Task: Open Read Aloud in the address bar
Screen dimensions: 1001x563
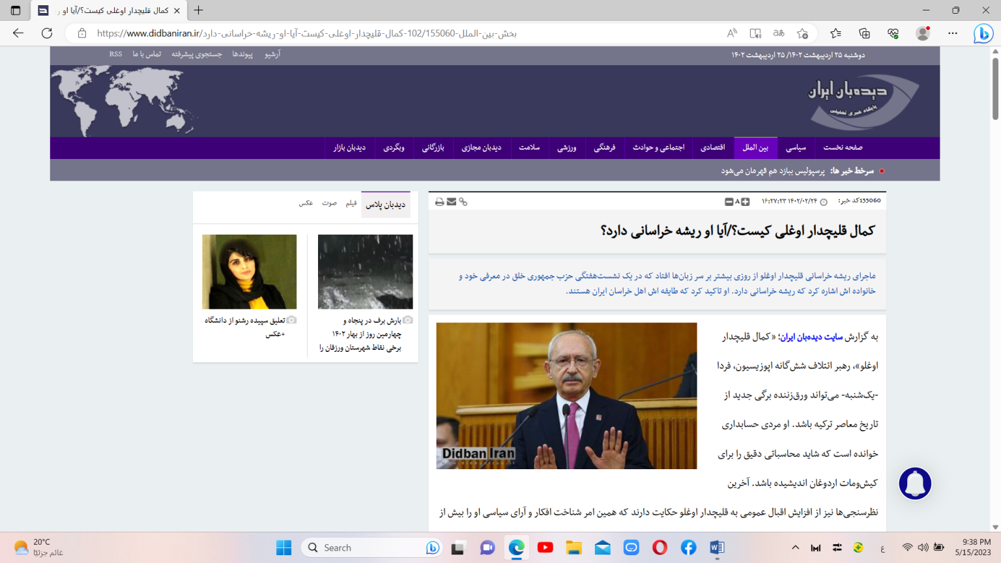Action: click(x=733, y=33)
